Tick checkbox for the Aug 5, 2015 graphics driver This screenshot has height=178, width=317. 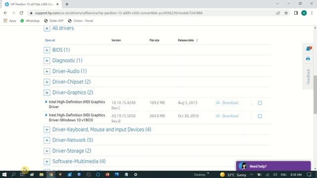pos(260,103)
